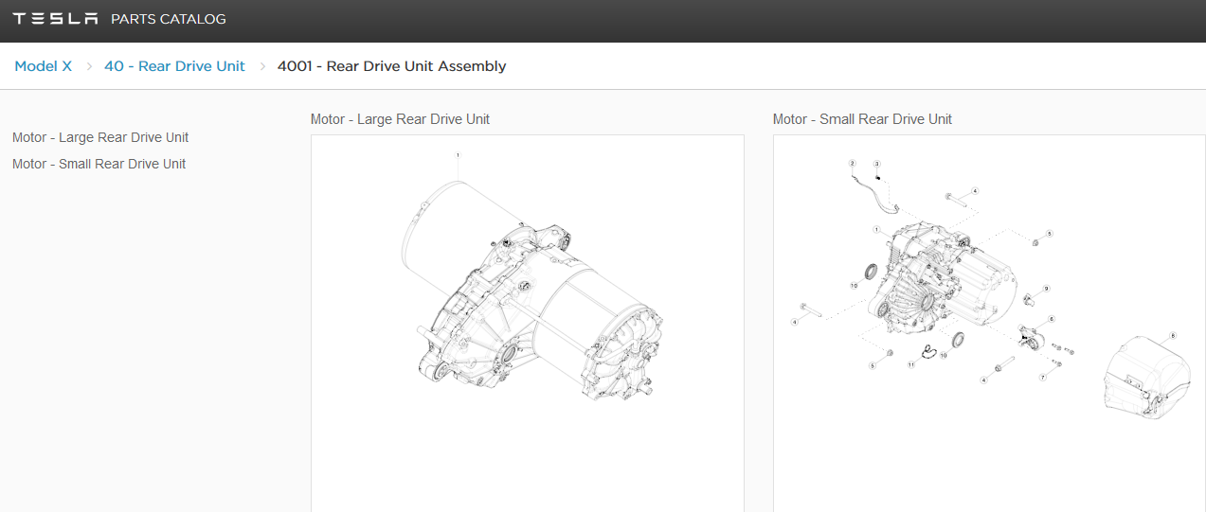Click callout 11 on small drive unit diagram
This screenshot has width=1206, height=512.
coord(910,363)
